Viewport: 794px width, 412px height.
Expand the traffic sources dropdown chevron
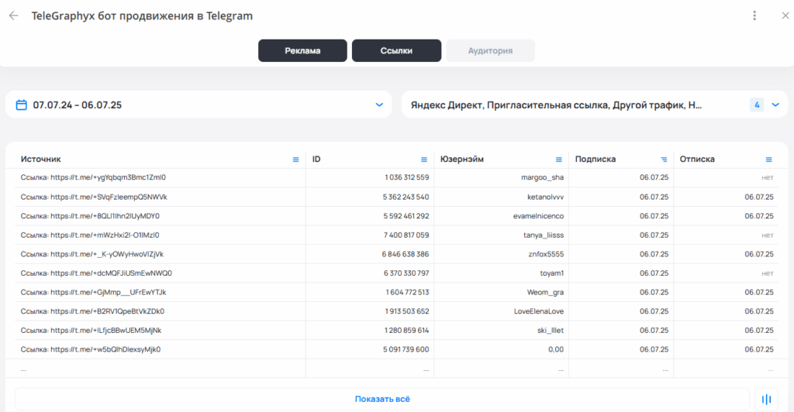coord(775,105)
